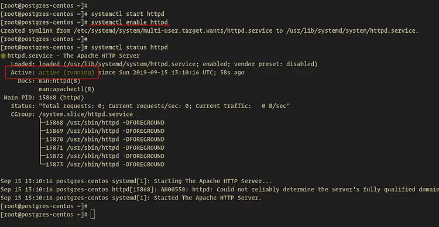Click the underlined 'systemctl enable httpd' command
Screen dimensions: 439x227
pos(129,22)
